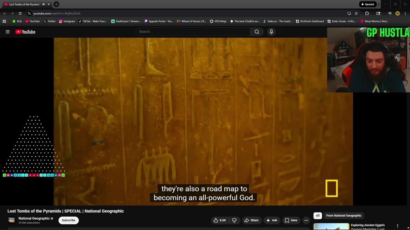Open the VDO.Ninja bookmark

(218, 21)
